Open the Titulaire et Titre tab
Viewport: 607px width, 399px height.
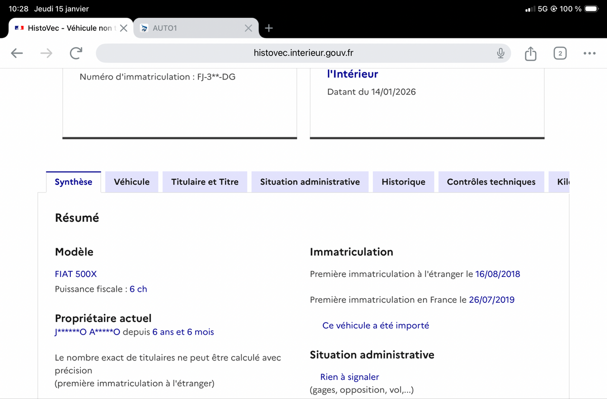coord(205,182)
